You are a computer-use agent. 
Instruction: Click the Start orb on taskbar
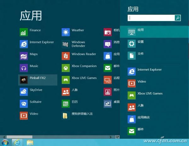coord(5,143)
